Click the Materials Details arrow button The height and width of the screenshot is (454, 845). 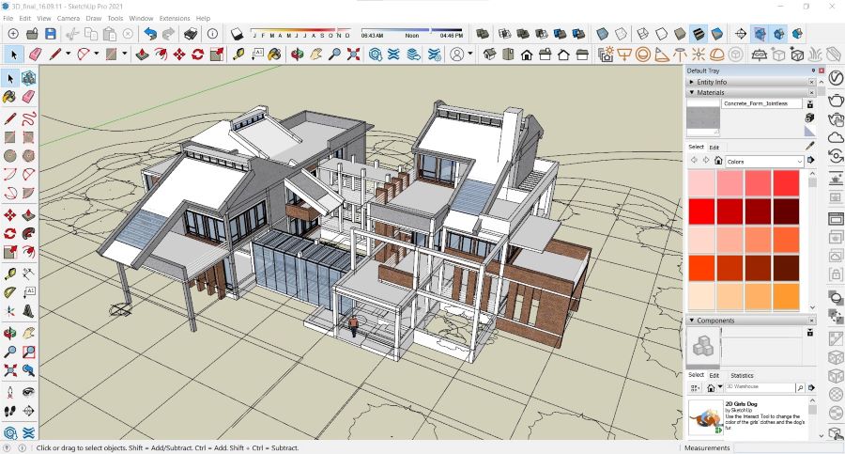810,161
